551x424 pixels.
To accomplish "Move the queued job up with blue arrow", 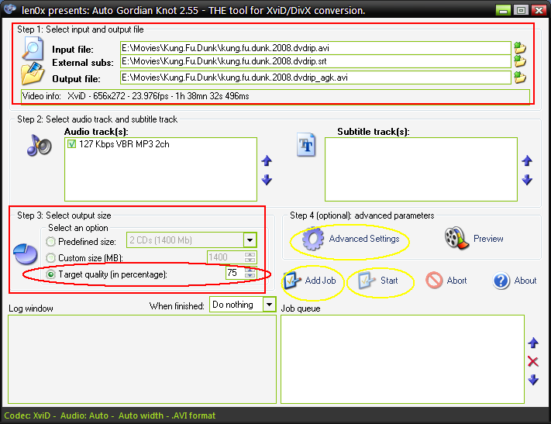I will [x=533, y=343].
